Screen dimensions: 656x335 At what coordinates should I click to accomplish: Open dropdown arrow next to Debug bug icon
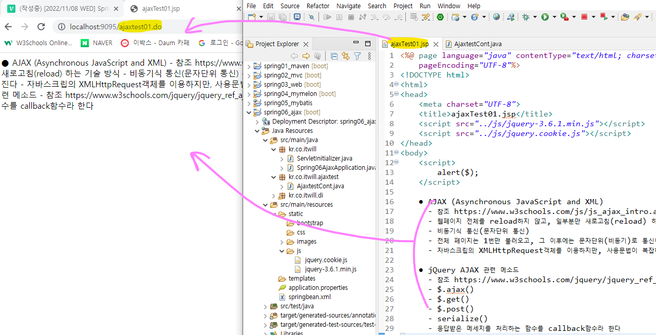[534, 17]
